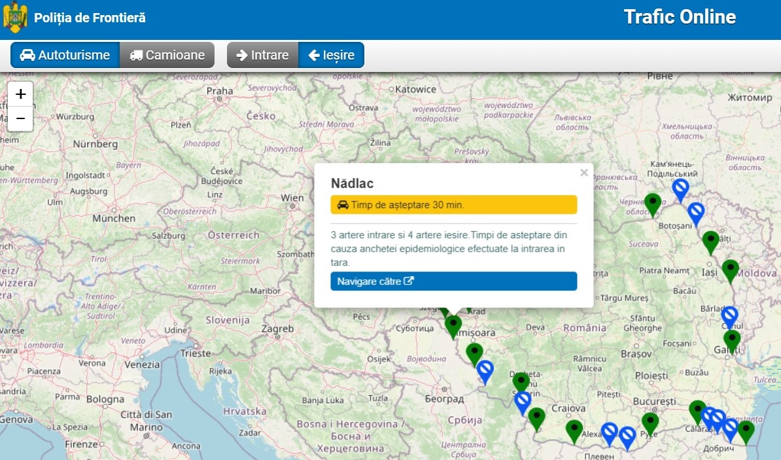Click the yellow 30 min wait time bar

pos(453,205)
